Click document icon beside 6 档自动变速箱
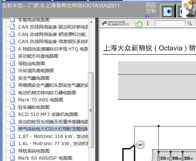The image size is (196, 161). point(12,49)
